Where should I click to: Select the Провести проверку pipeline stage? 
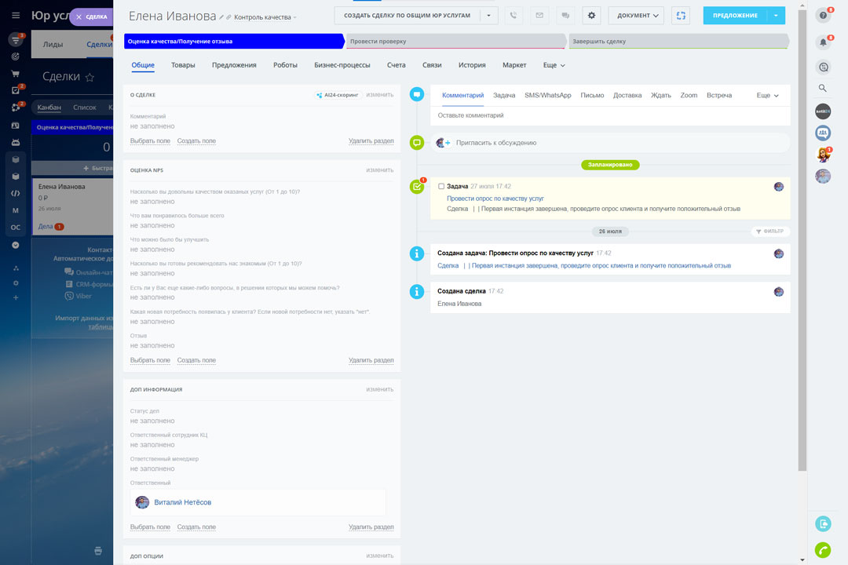tap(455, 42)
